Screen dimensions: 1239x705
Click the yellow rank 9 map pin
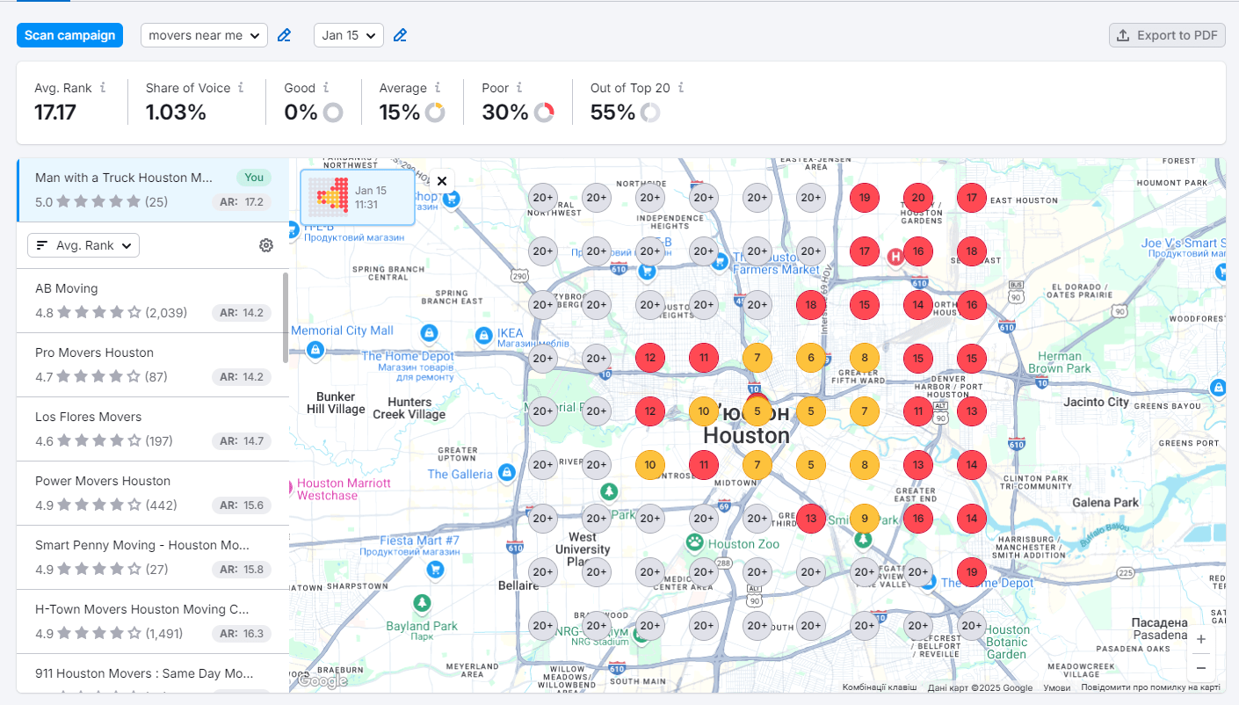[x=865, y=519]
